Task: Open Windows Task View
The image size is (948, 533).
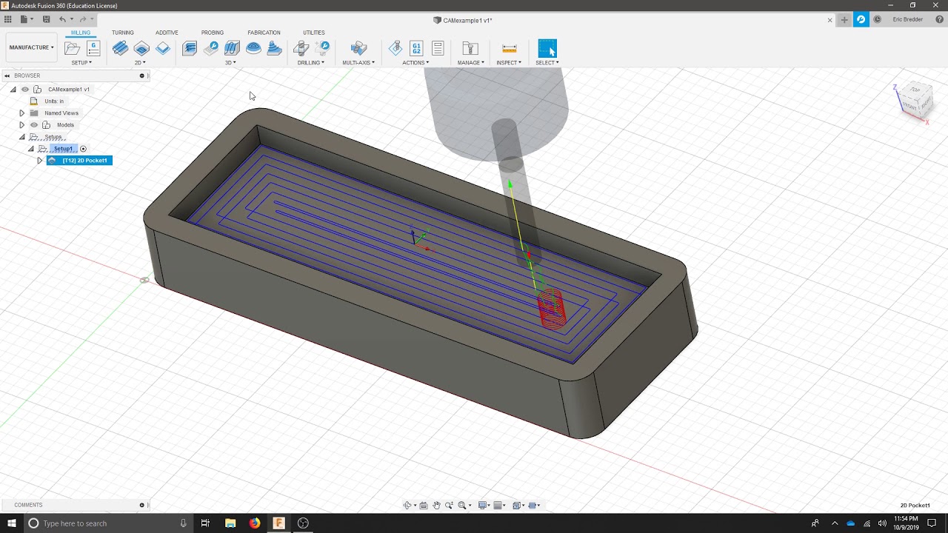Action: [x=206, y=523]
